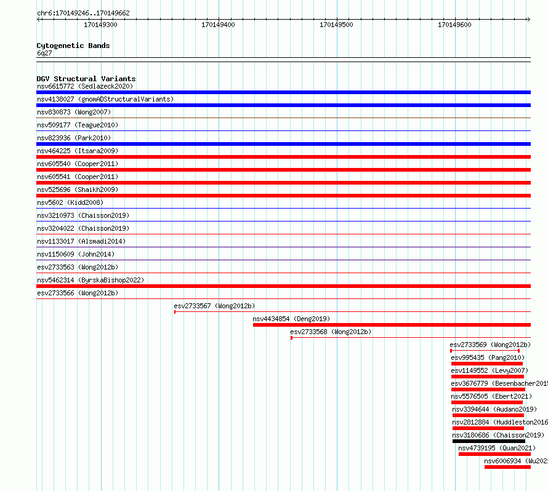Click the red bar of nsv4434854 (Deng2019)
The image size is (548, 491).
(x=392, y=325)
